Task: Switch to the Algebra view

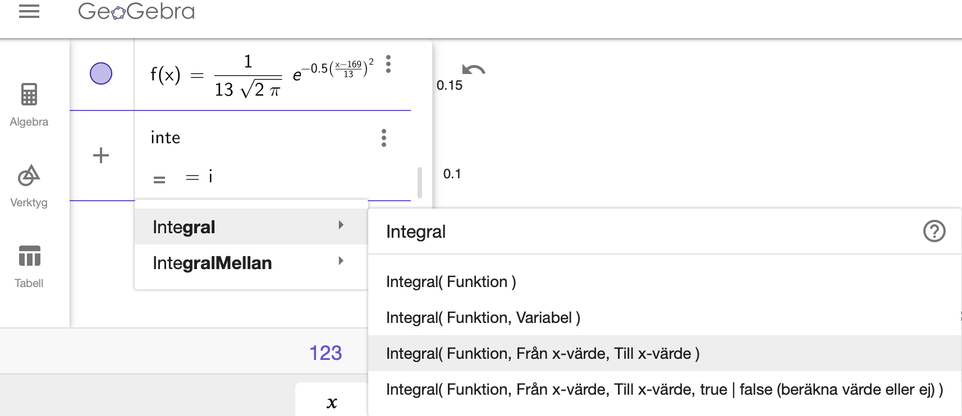Action: pyautogui.click(x=29, y=104)
